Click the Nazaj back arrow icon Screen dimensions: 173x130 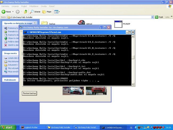4,12
